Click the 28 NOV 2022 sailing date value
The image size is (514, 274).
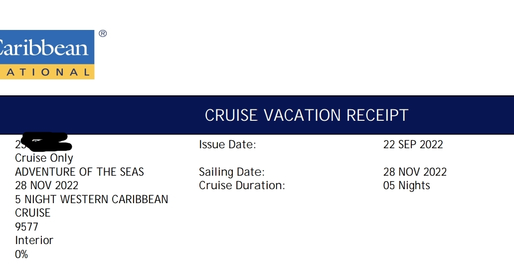tap(415, 172)
